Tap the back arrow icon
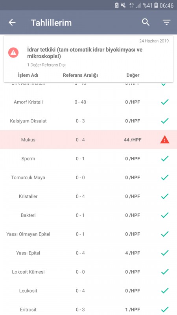The image size is (177, 315). 12,22
